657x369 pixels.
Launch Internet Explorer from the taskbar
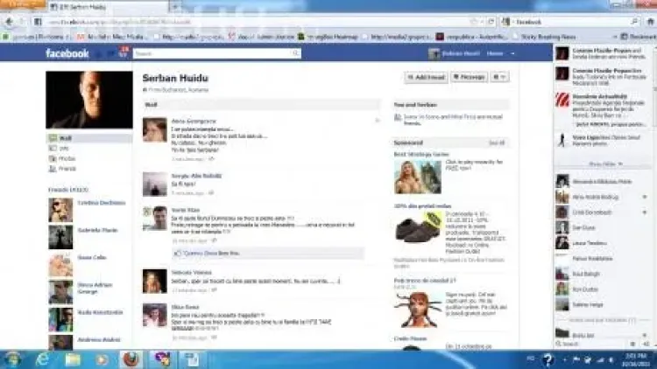43,359
